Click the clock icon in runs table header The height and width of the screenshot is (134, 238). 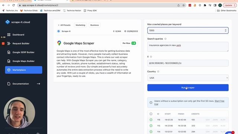(x=151, y=114)
